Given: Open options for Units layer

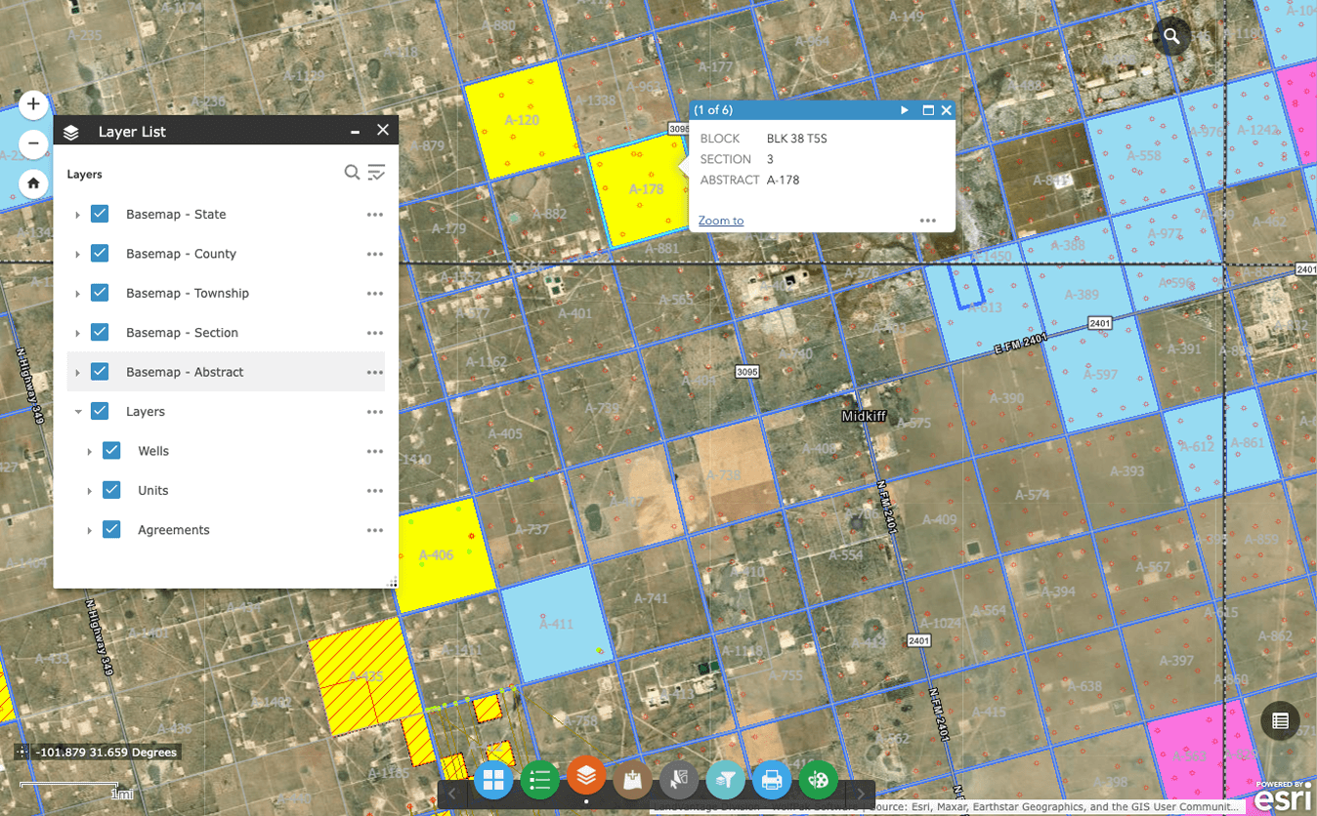Looking at the screenshot, I should [x=374, y=491].
